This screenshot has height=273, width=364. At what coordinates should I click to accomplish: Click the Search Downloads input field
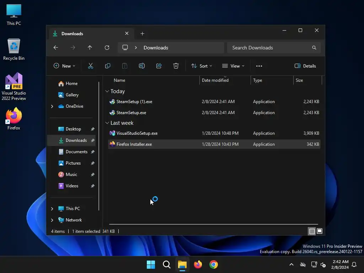[274, 48]
